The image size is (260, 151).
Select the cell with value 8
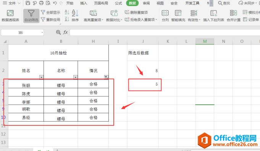coord(143,71)
